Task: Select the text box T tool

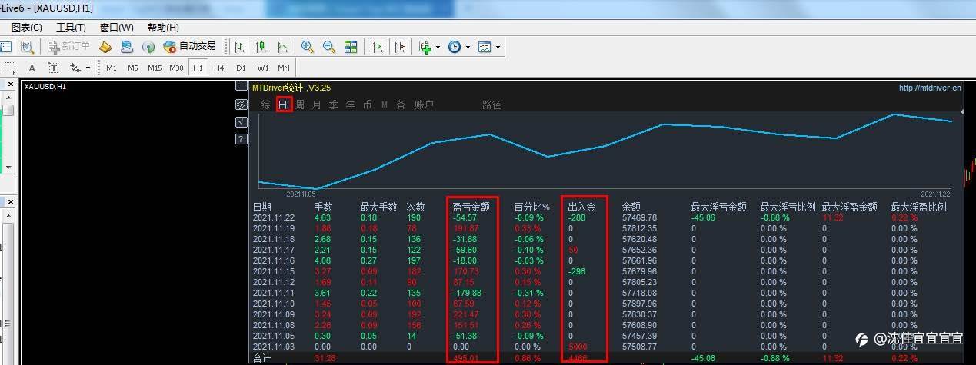Action: [53, 68]
